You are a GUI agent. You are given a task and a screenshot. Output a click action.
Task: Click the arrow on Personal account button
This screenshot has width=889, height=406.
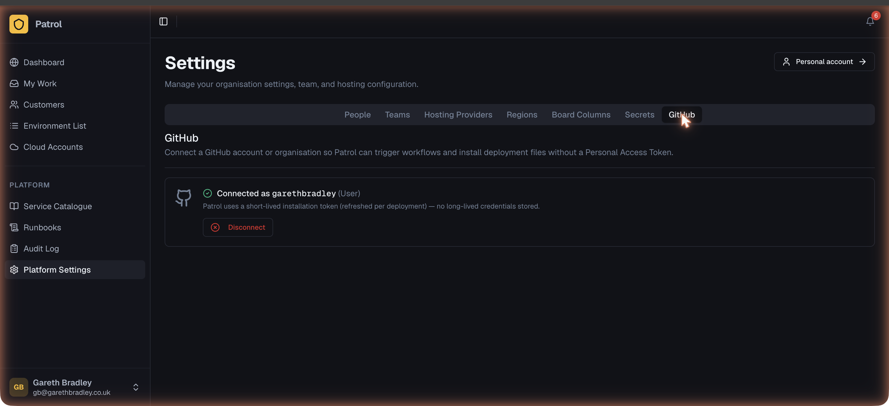(863, 62)
